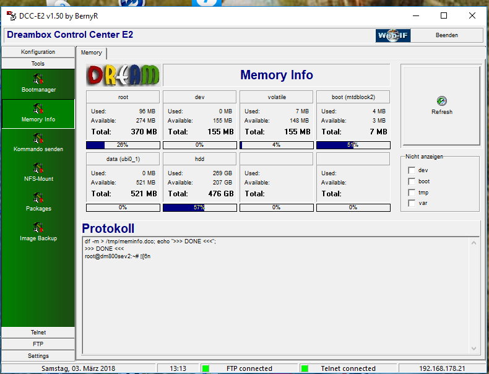The height and width of the screenshot is (374, 489).
Task: Click the hdd 57% usage bar
Action: tap(199, 207)
